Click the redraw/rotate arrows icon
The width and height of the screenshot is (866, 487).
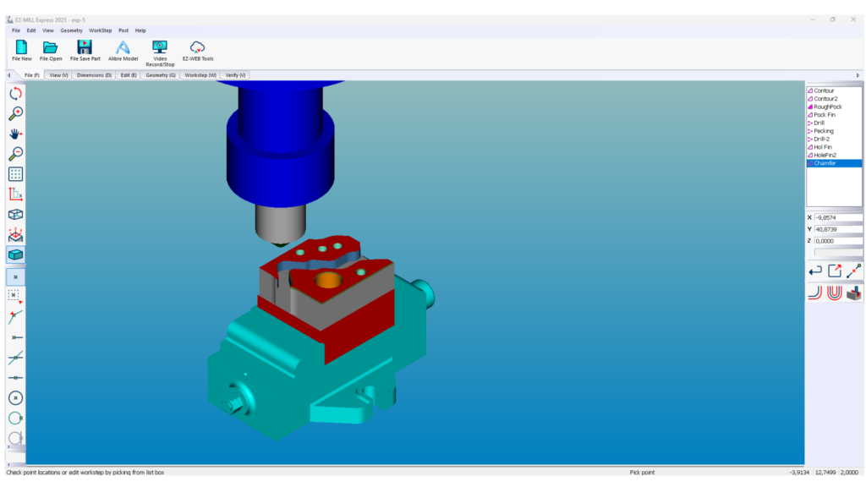pyautogui.click(x=15, y=93)
